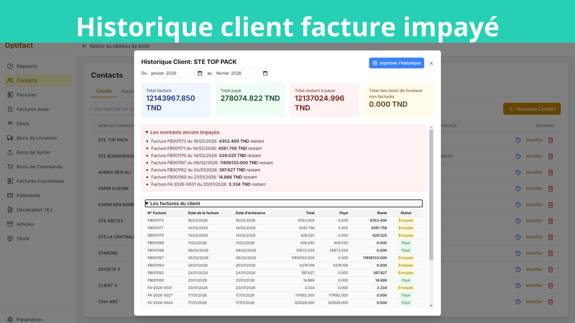Click the Stock box icon in sidebar
Viewport: 575px width, 323px height.
10,238
